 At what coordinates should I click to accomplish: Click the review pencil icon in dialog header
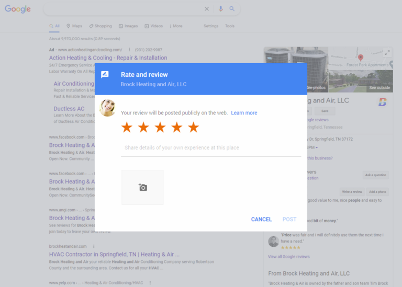coord(105,75)
